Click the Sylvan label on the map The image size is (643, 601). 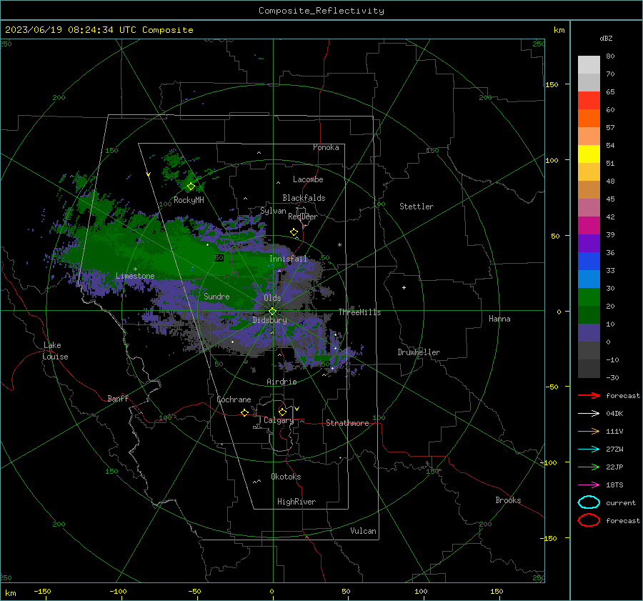click(x=273, y=211)
